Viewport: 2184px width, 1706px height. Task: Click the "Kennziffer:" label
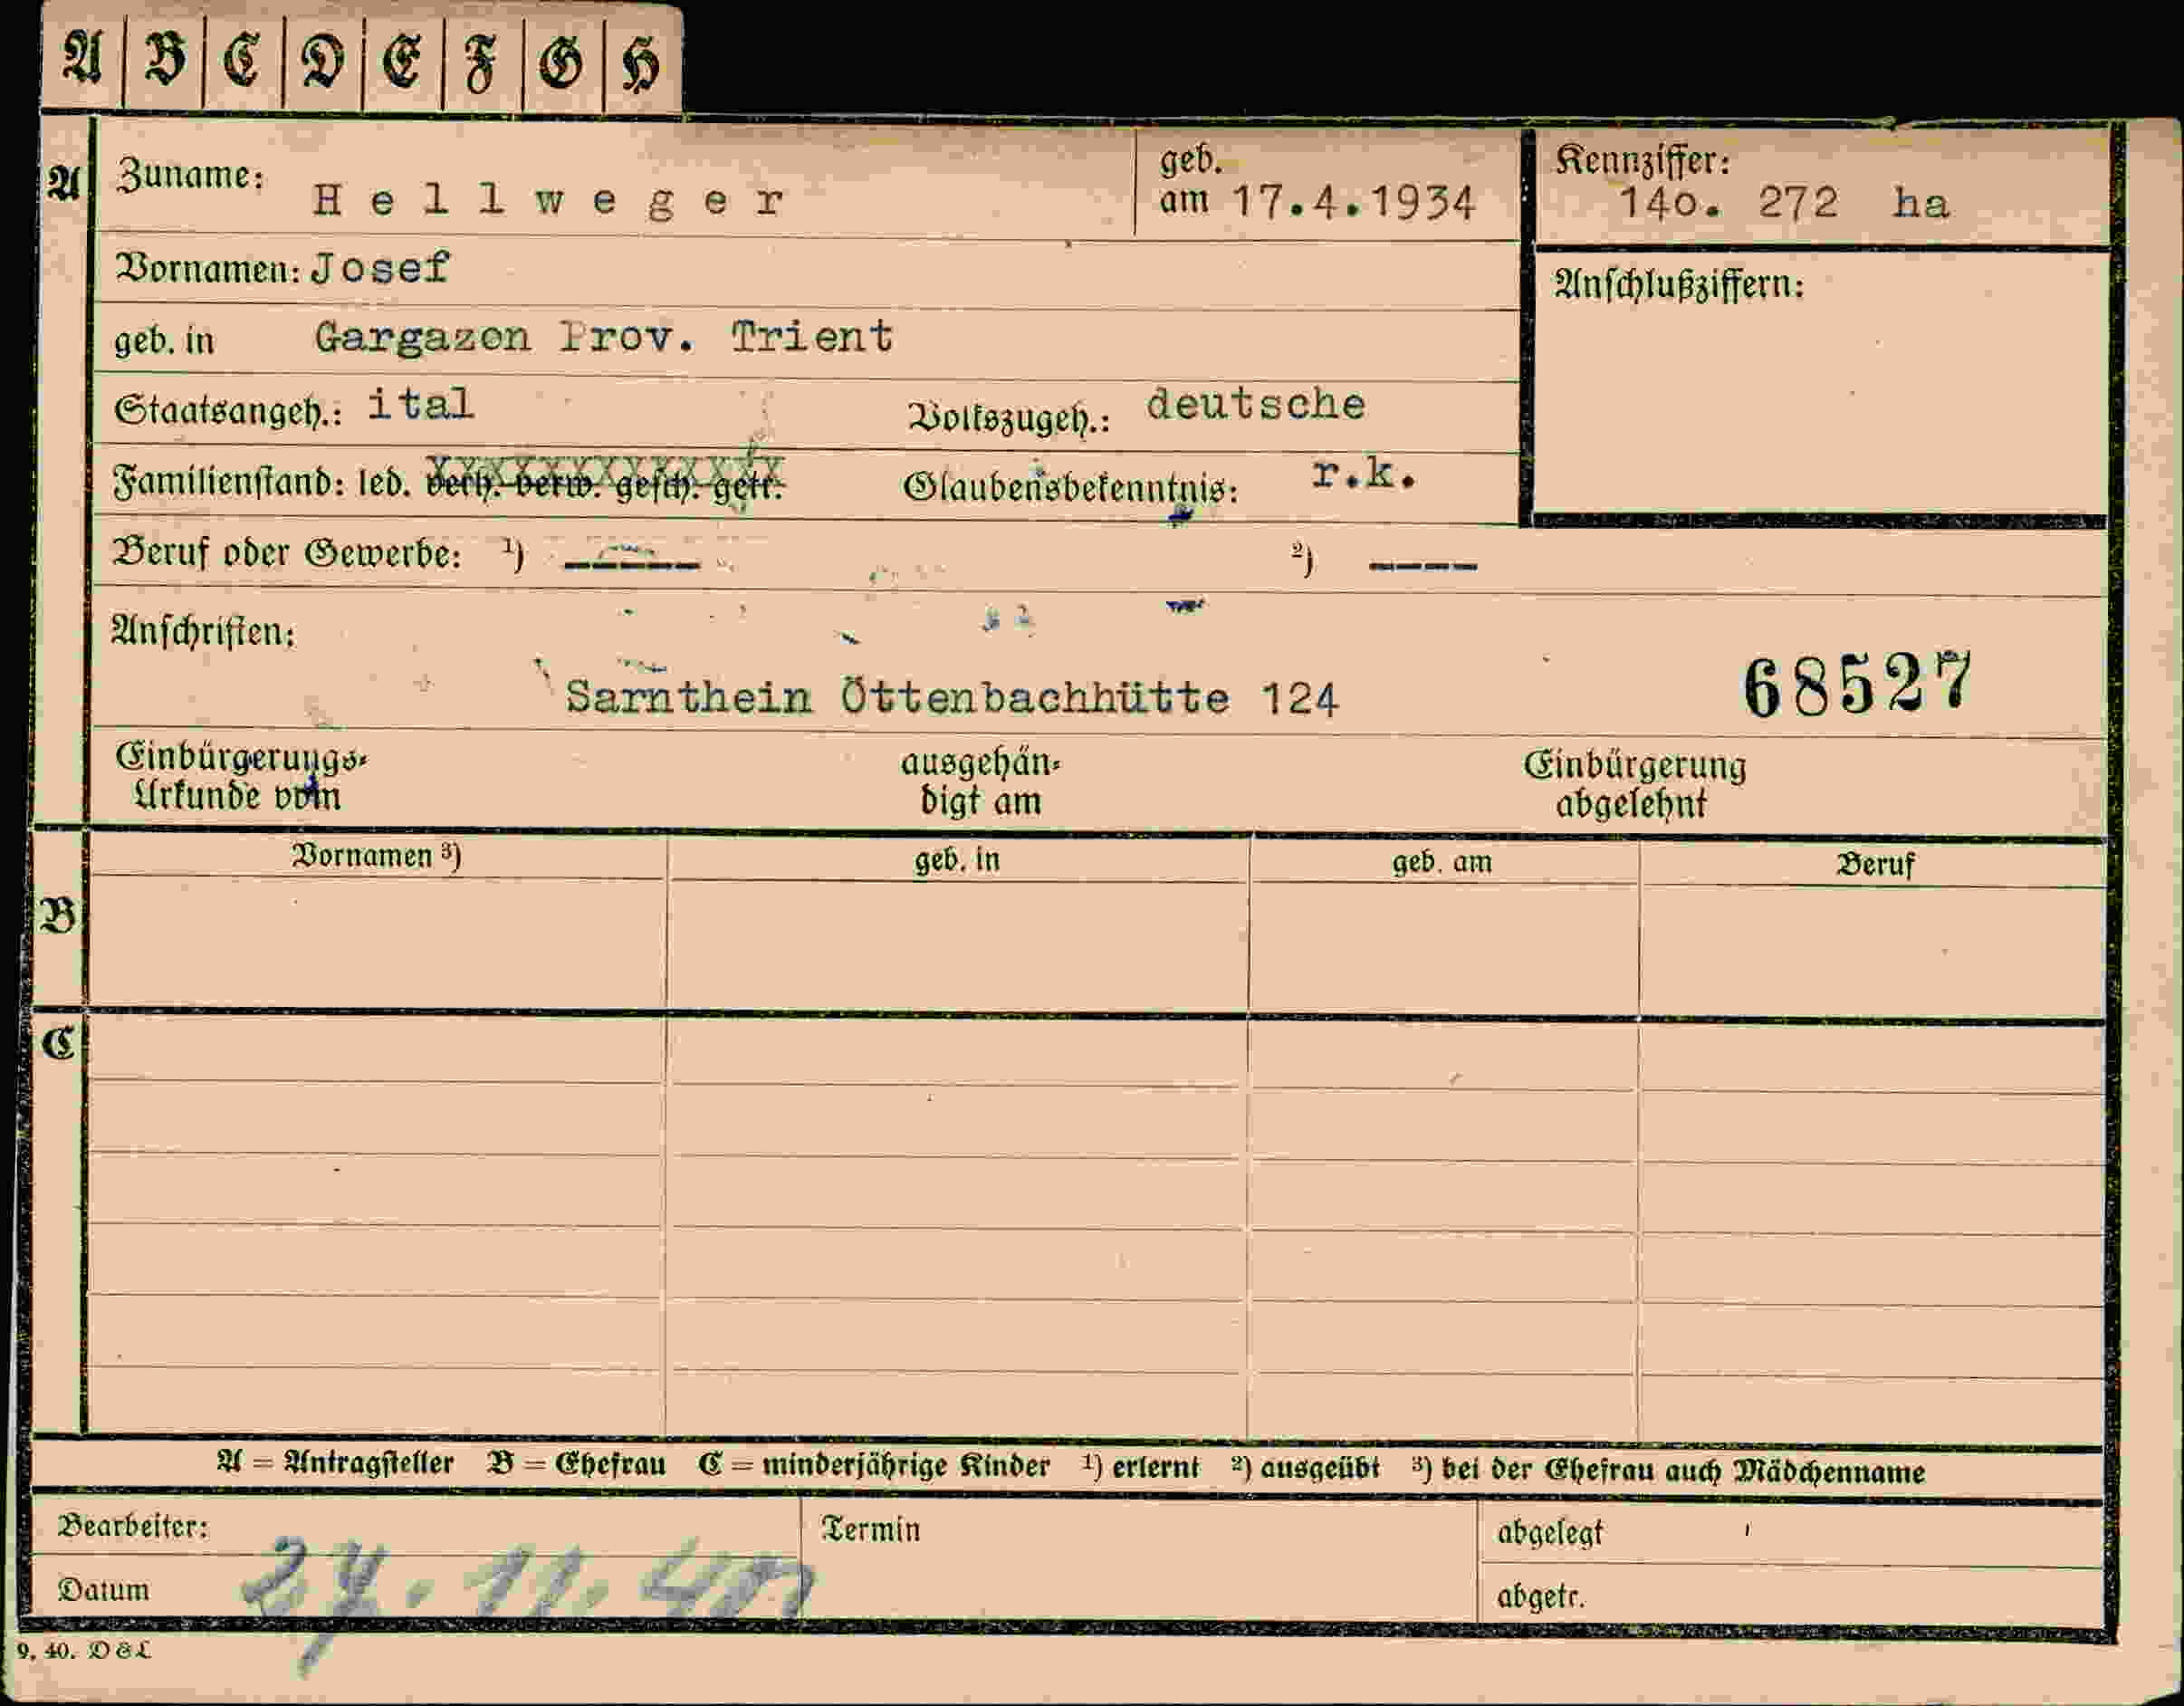coord(1642,160)
